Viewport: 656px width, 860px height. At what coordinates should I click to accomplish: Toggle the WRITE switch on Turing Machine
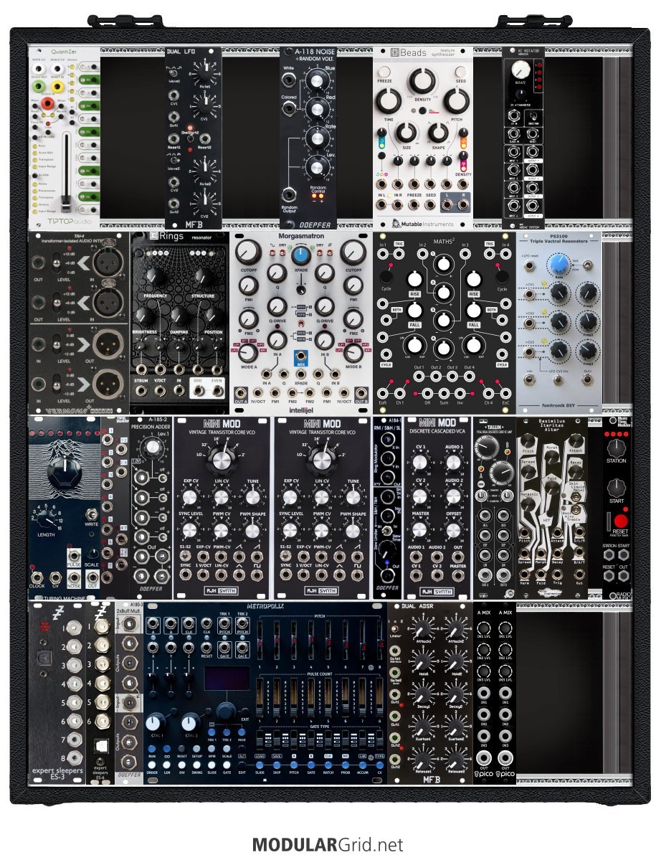click(92, 514)
